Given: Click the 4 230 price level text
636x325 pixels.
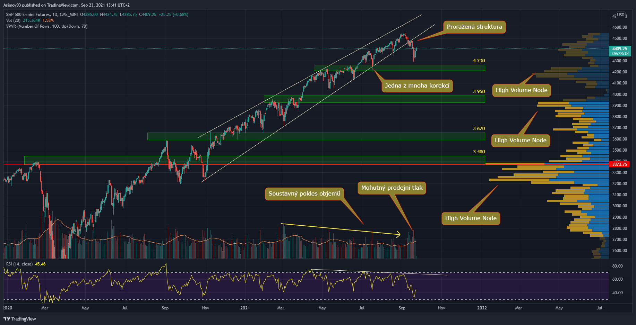Looking at the screenshot, I should click(479, 61).
